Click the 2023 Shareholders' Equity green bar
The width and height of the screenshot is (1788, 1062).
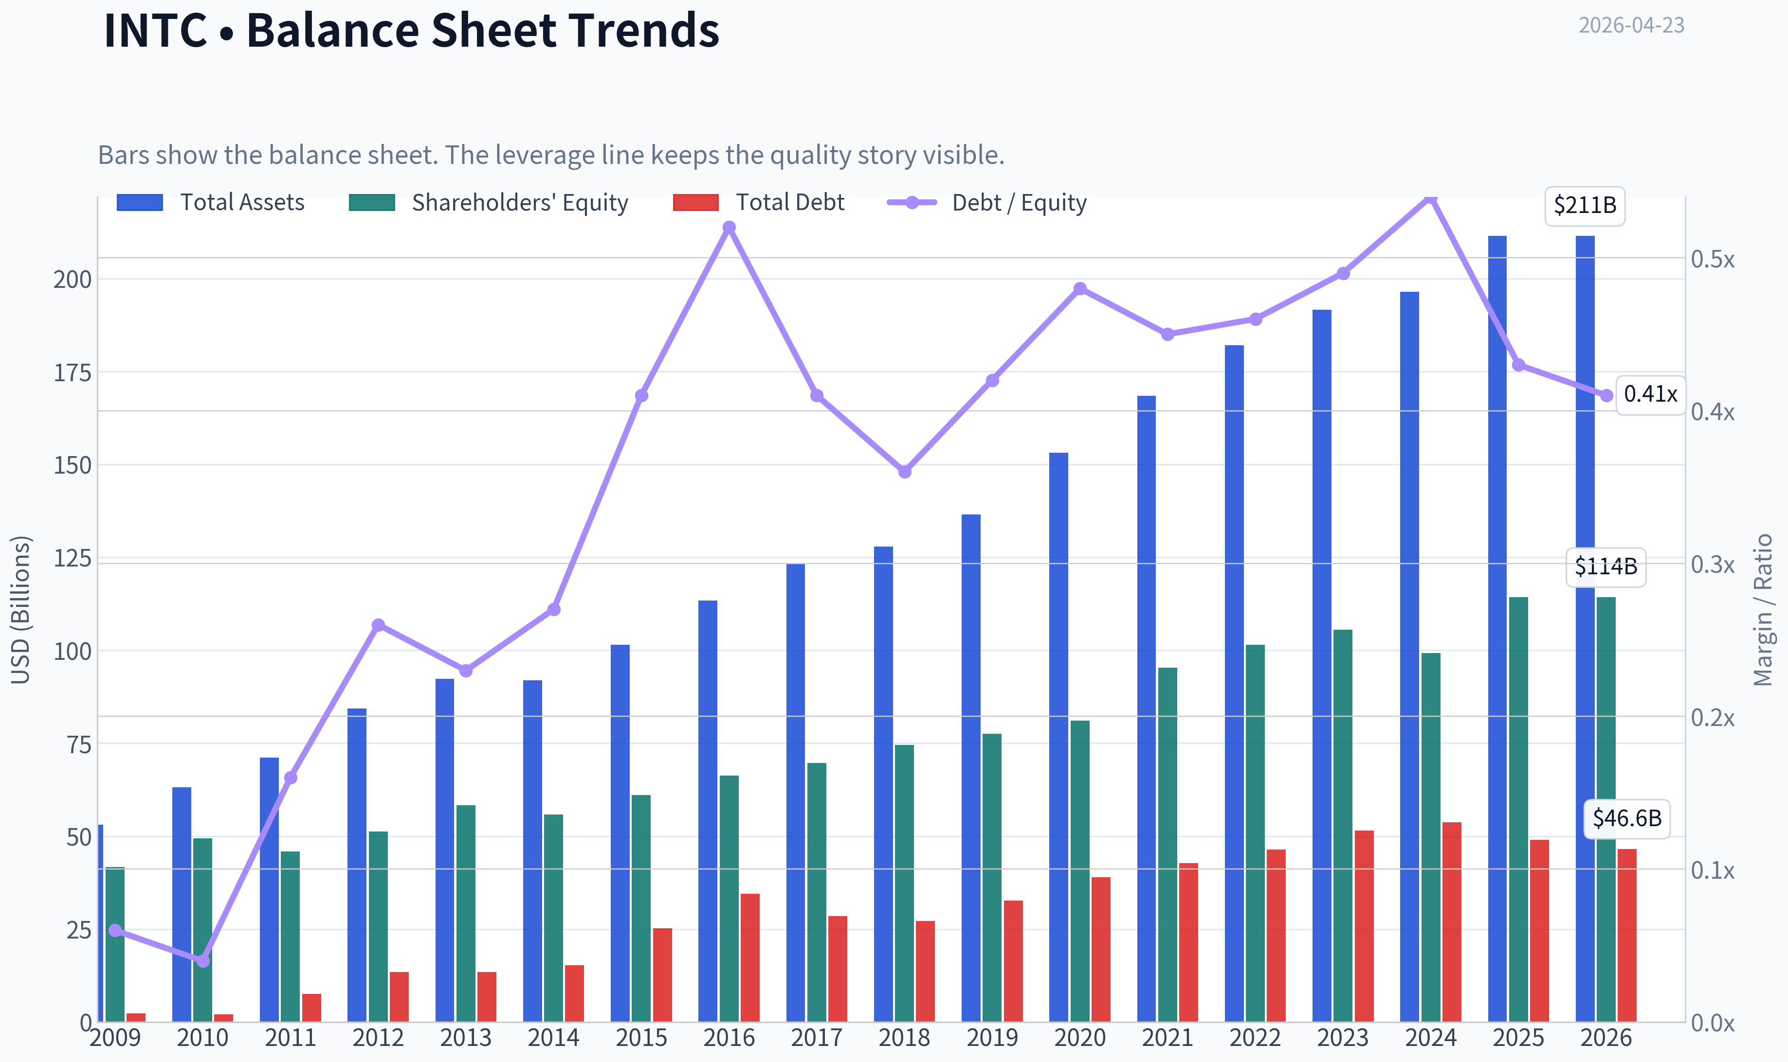coord(1343,825)
